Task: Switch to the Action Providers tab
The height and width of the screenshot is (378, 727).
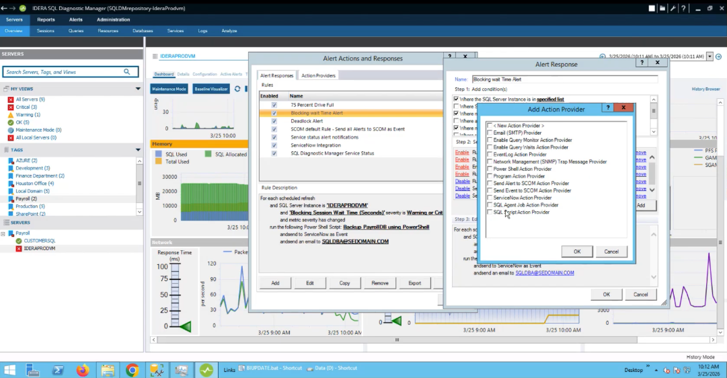Action: pos(318,75)
